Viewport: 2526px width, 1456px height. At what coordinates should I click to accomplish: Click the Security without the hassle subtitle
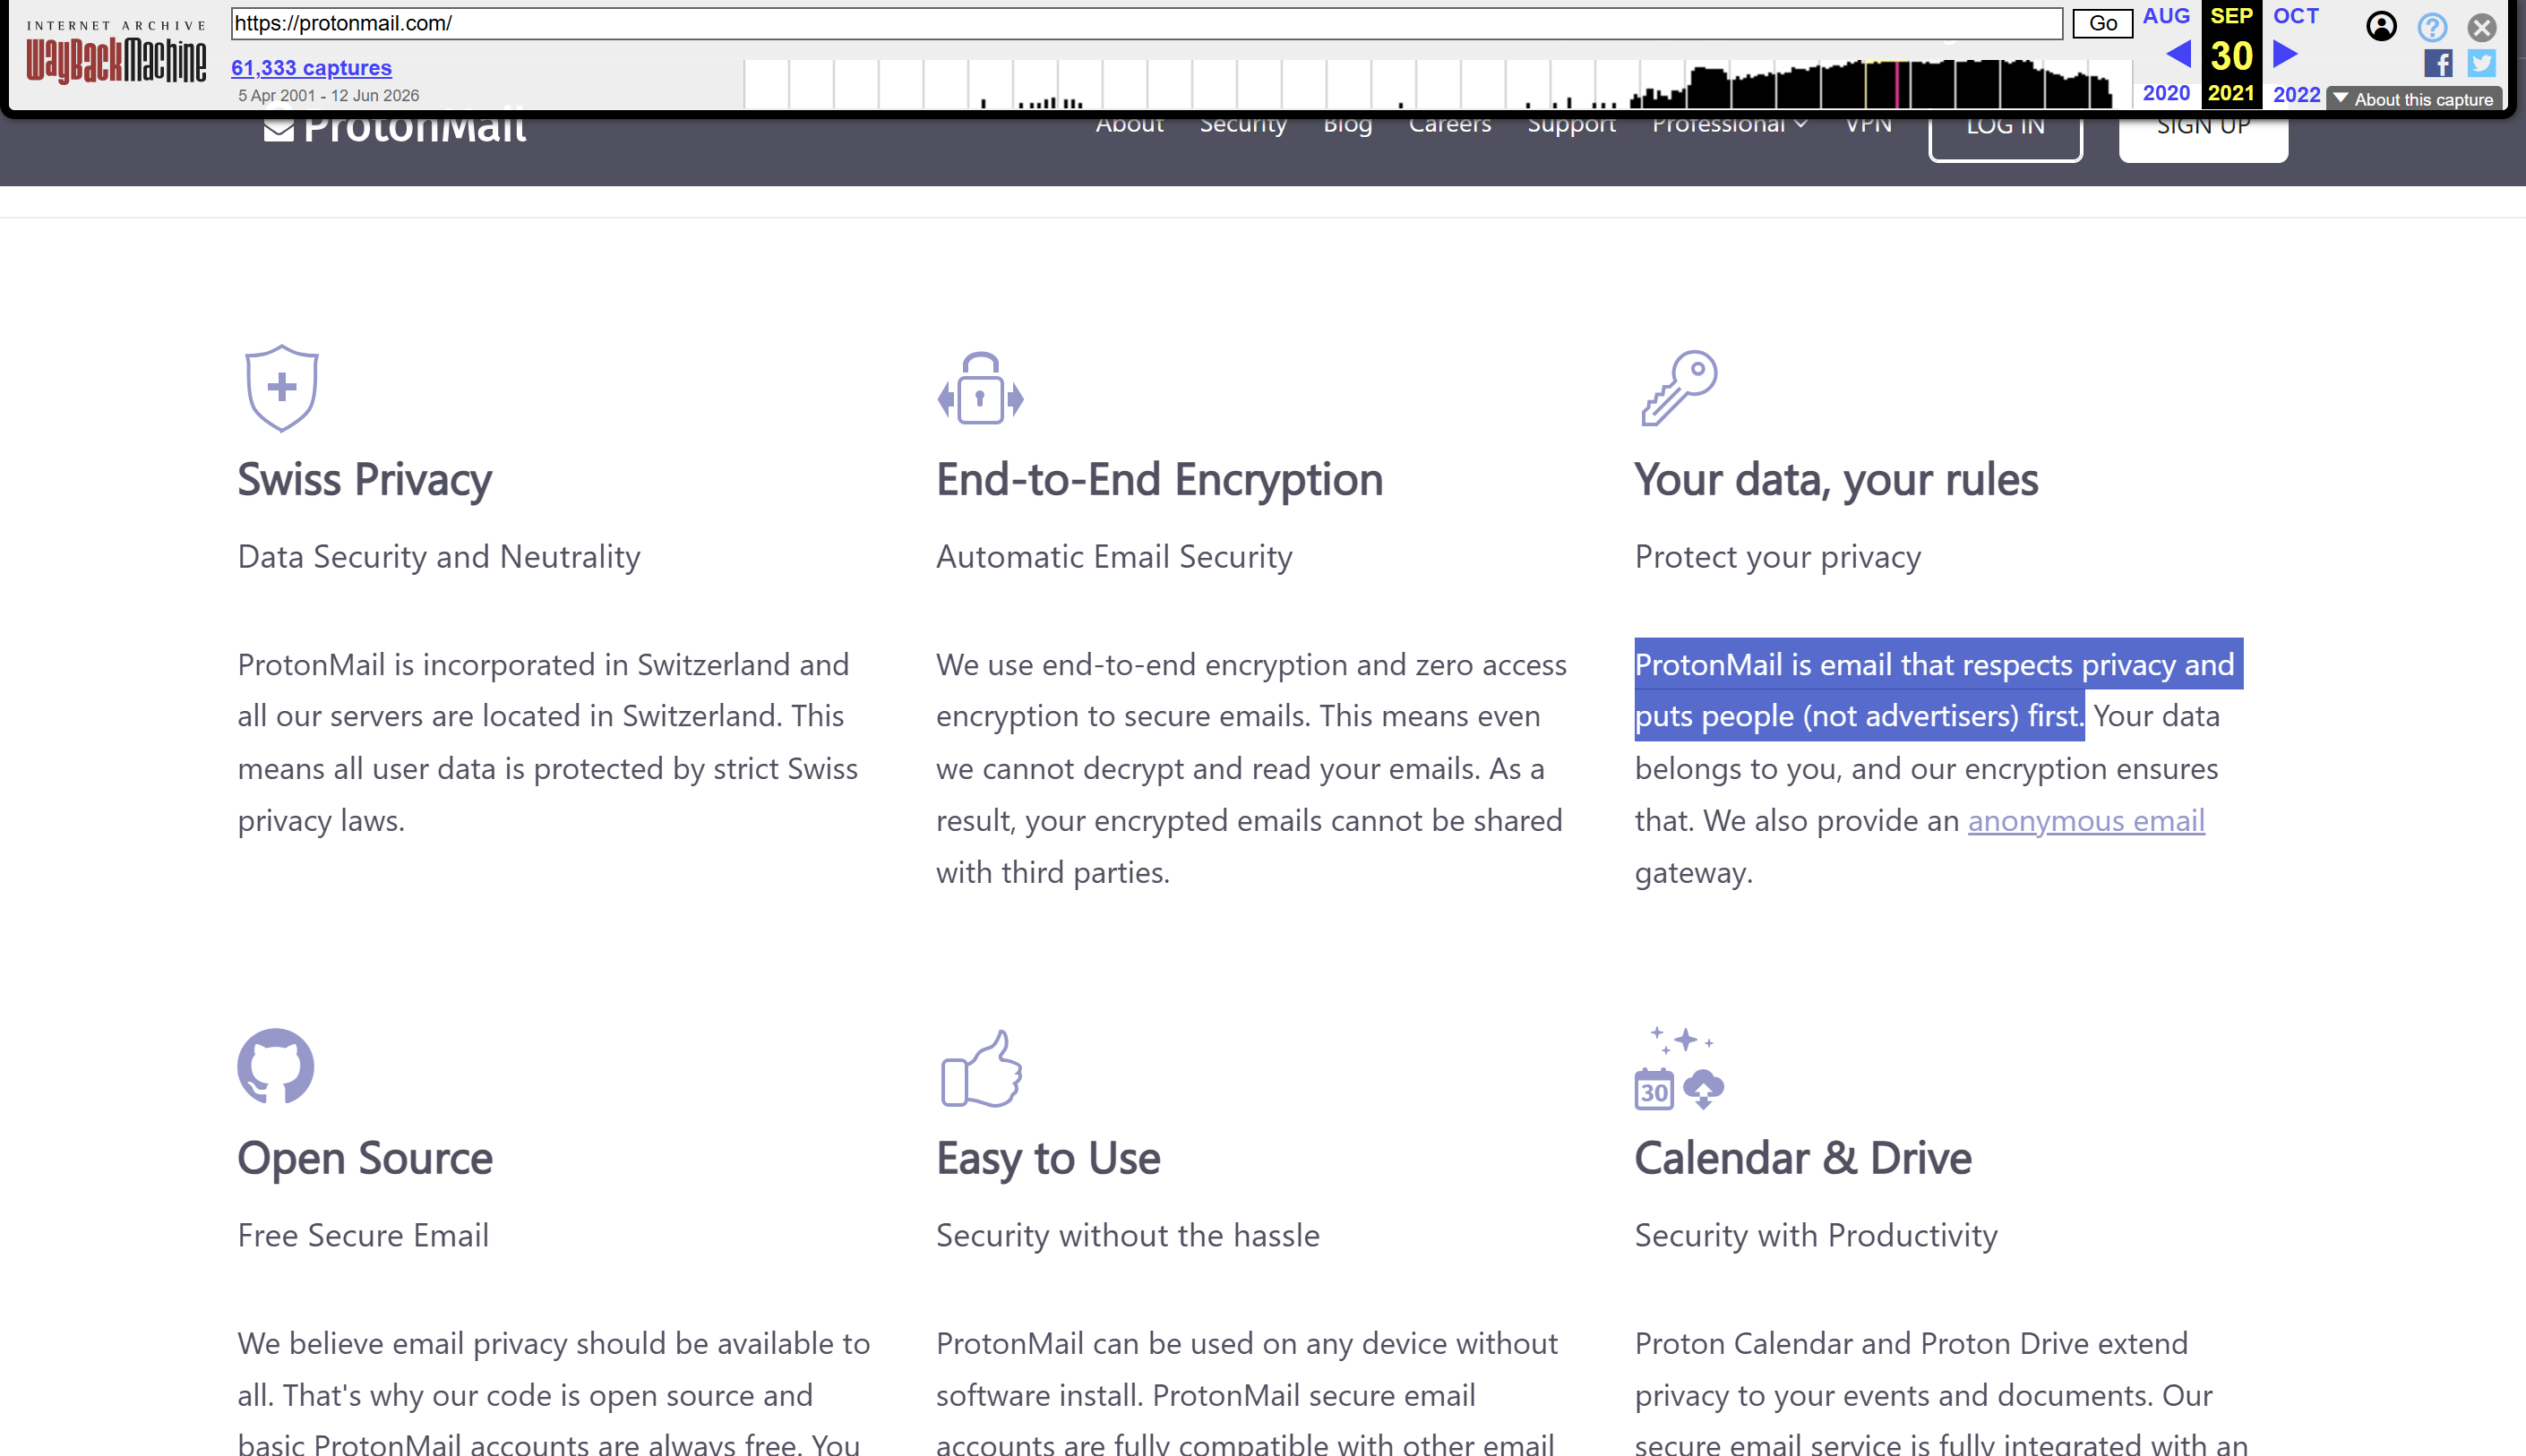(x=1128, y=1235)
